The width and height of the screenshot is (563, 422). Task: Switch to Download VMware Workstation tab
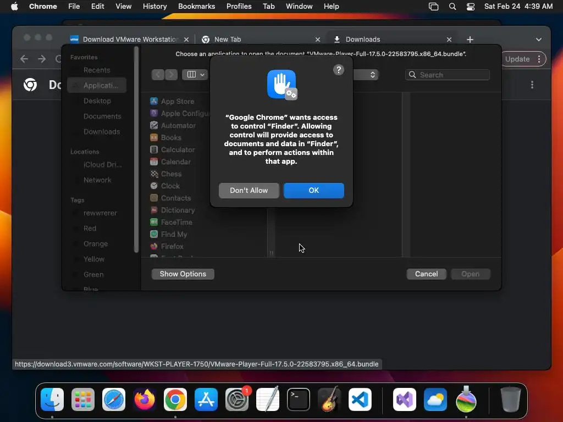click(130, 40)
